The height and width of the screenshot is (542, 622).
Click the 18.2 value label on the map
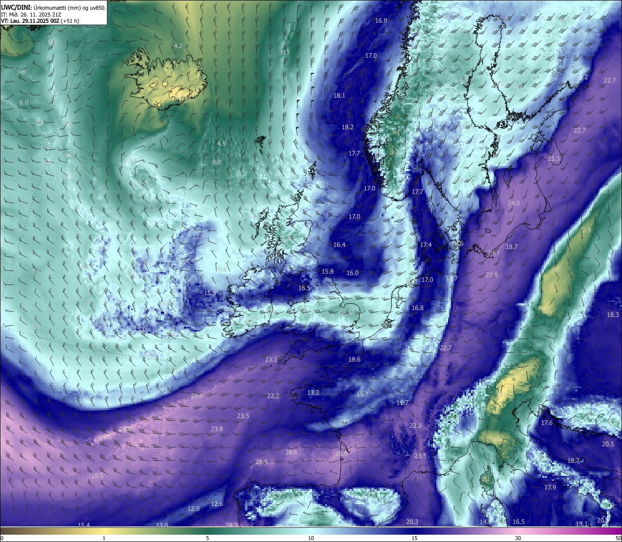347,127
